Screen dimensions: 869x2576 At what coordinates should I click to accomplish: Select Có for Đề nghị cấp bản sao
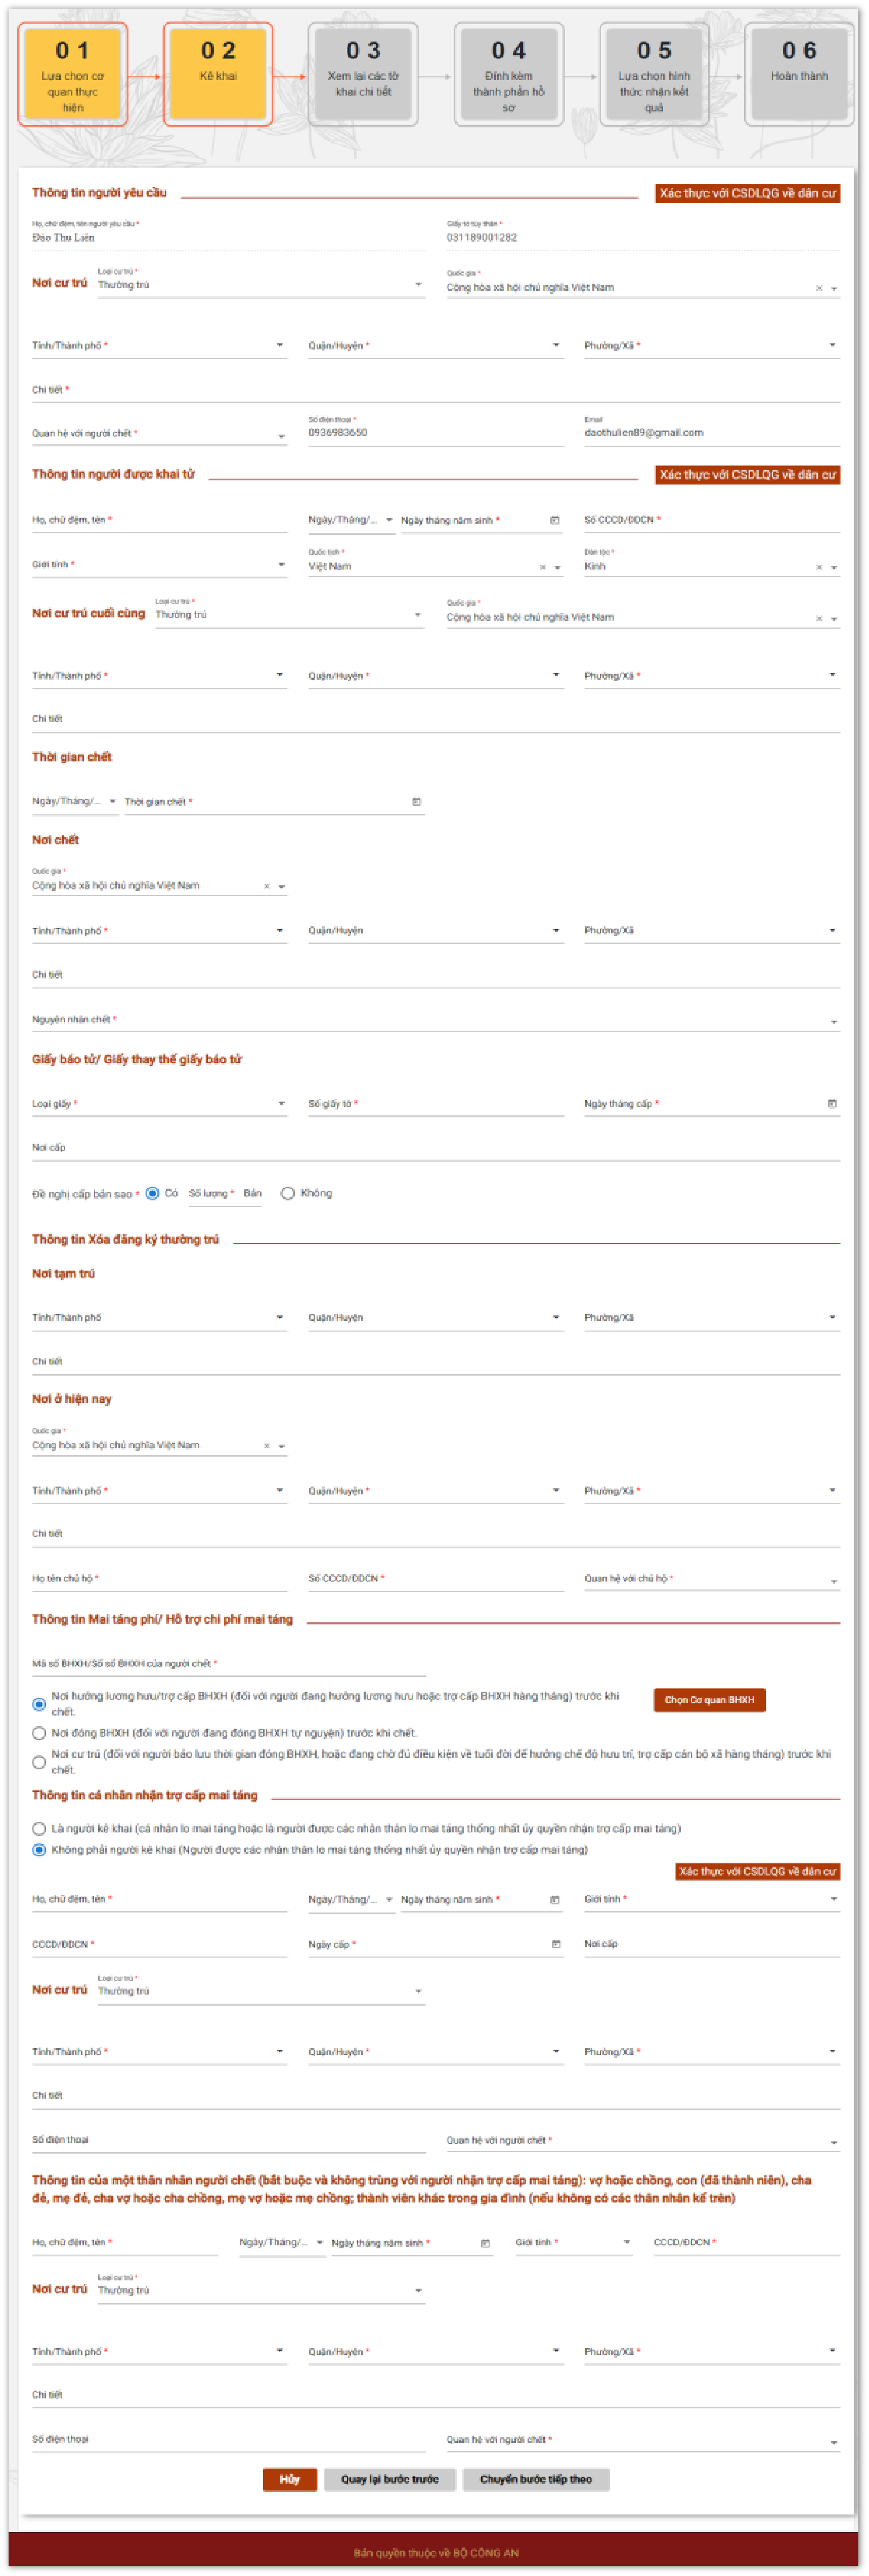click(x=152, y=1193)
